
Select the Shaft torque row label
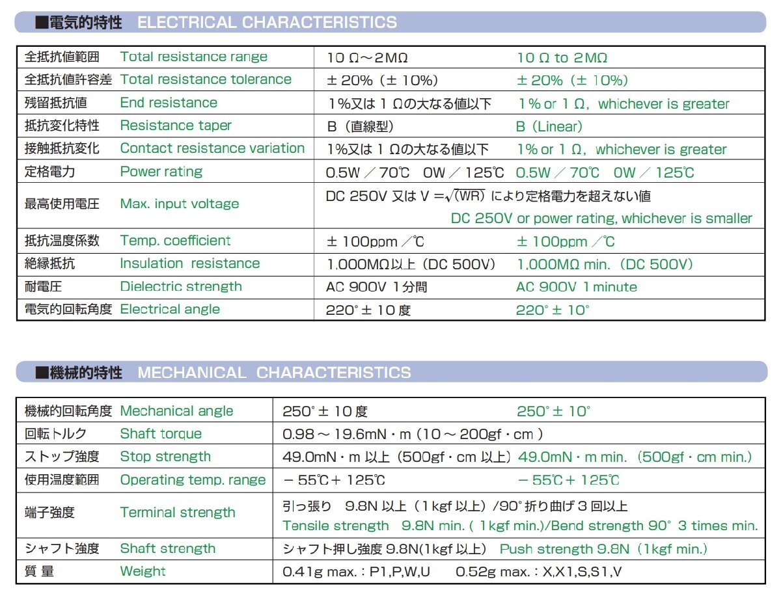(x=160, y=433)
